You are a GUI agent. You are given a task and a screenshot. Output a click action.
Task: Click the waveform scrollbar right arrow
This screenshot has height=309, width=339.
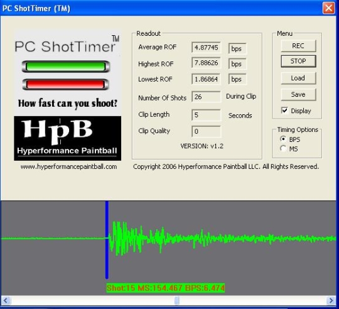pos(331,300)
